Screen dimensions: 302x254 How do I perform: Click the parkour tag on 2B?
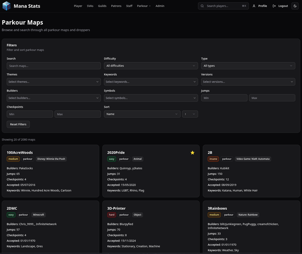pyautogui.click(x=226, y=159)
